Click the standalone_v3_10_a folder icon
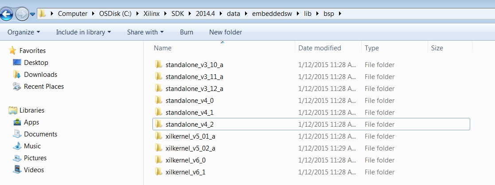495x185 pixels. [x=159, y=65]
